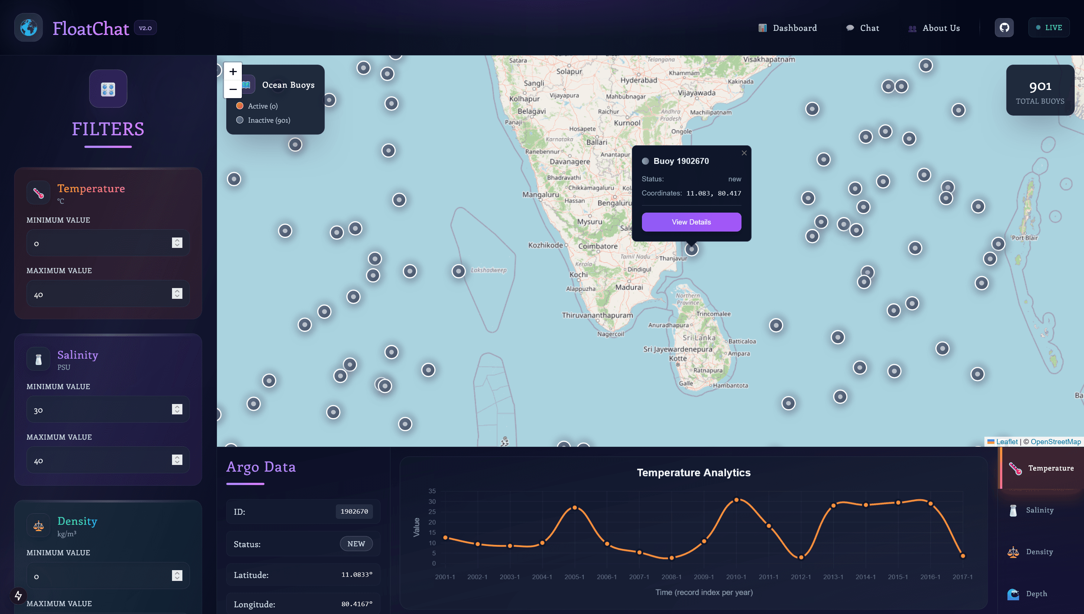
Task: Click the NEW status badge in Argo Data
Action: (356, 544)
